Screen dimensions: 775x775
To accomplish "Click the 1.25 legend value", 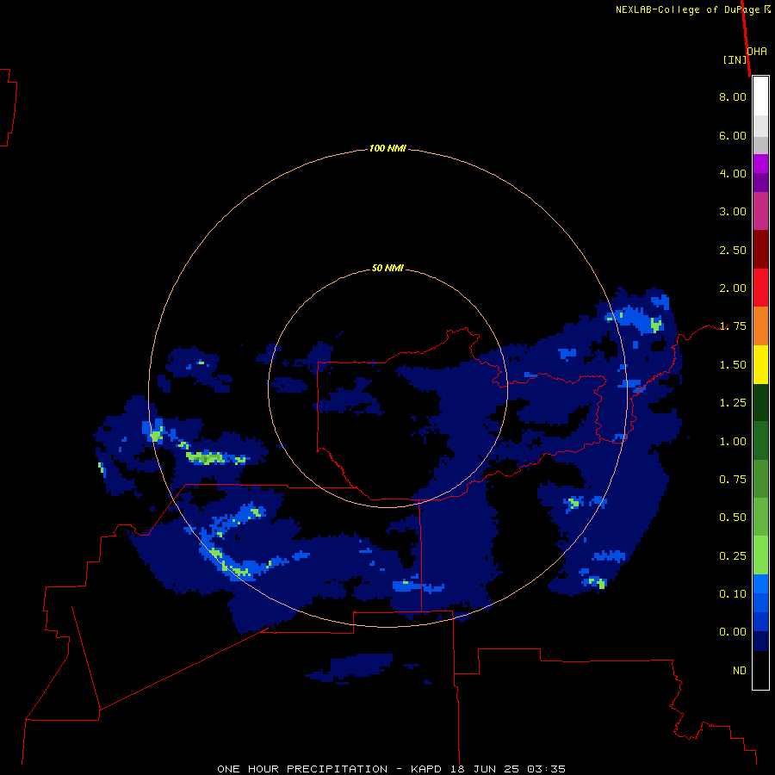I will [x=733, y=403].
